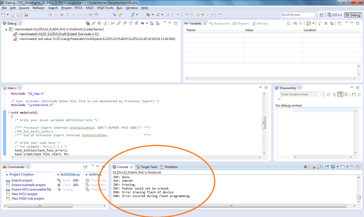Click the New MCU project link
This screenshot has height=217, width=364.
[25, 194]
